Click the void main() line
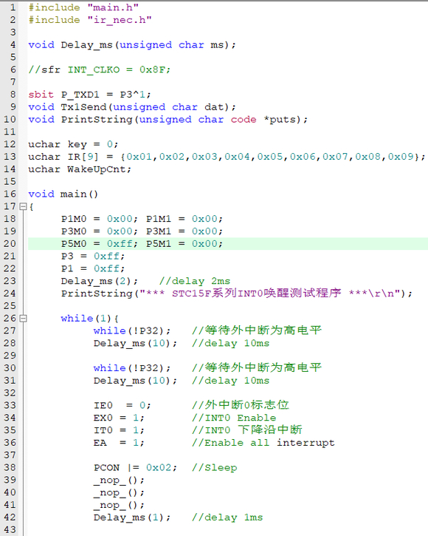The image size is (428, 536). coord(63,194)
